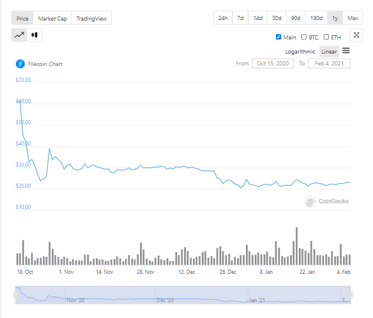The width and height of the screenshot is (373, 318).
Task: Click Nov '20 in the navigator timeline
Action: [x=75, y=300]
